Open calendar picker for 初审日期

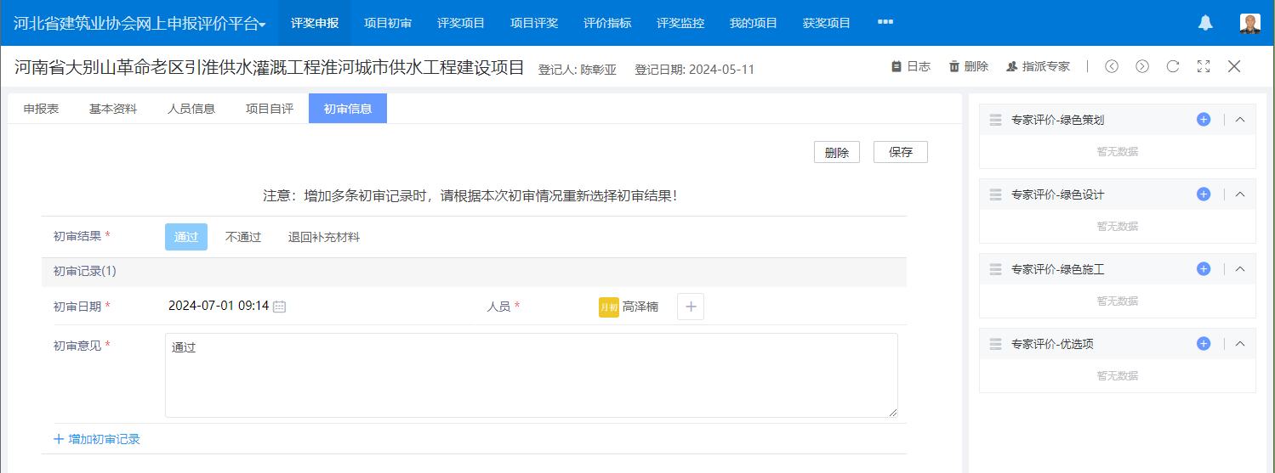pyautogui.click(x=279, y=307)
